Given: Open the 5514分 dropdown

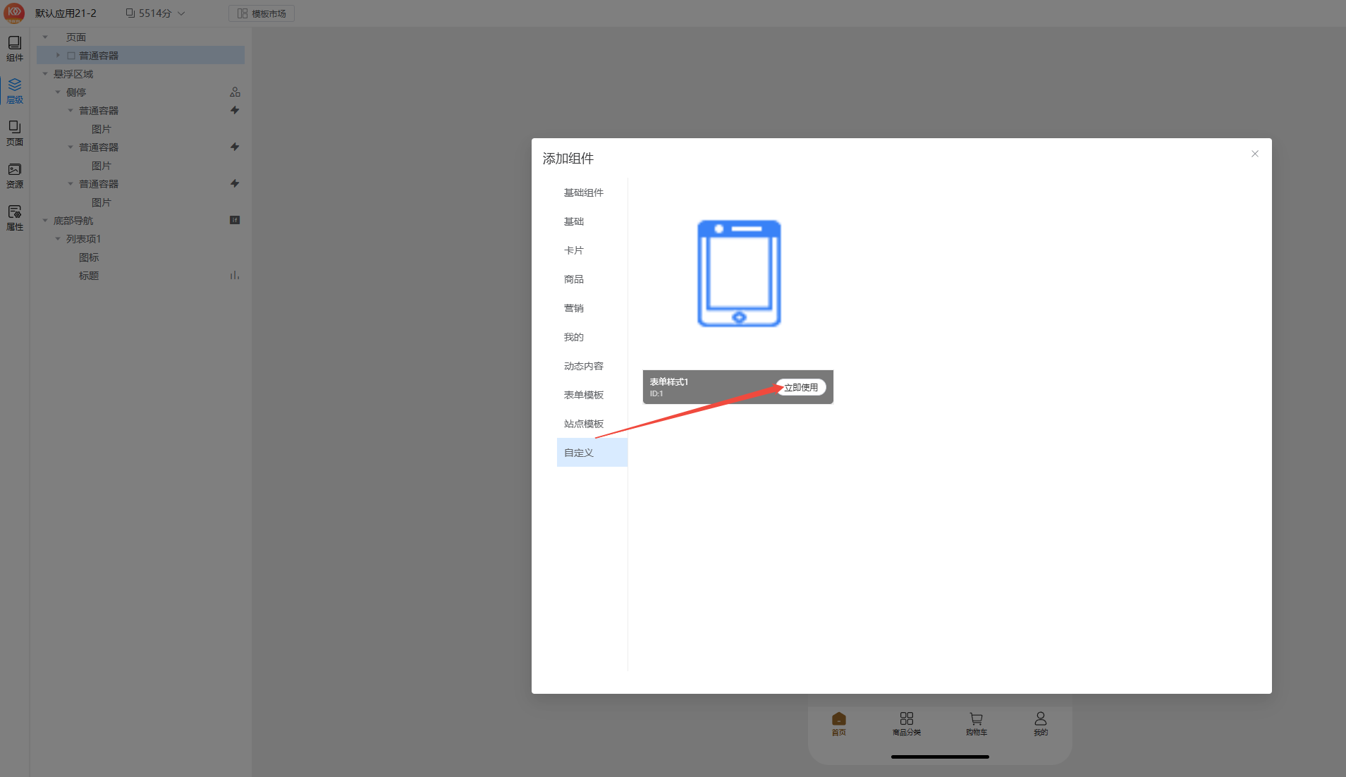Looking at the screenshot, I should [x=155, y=13].
